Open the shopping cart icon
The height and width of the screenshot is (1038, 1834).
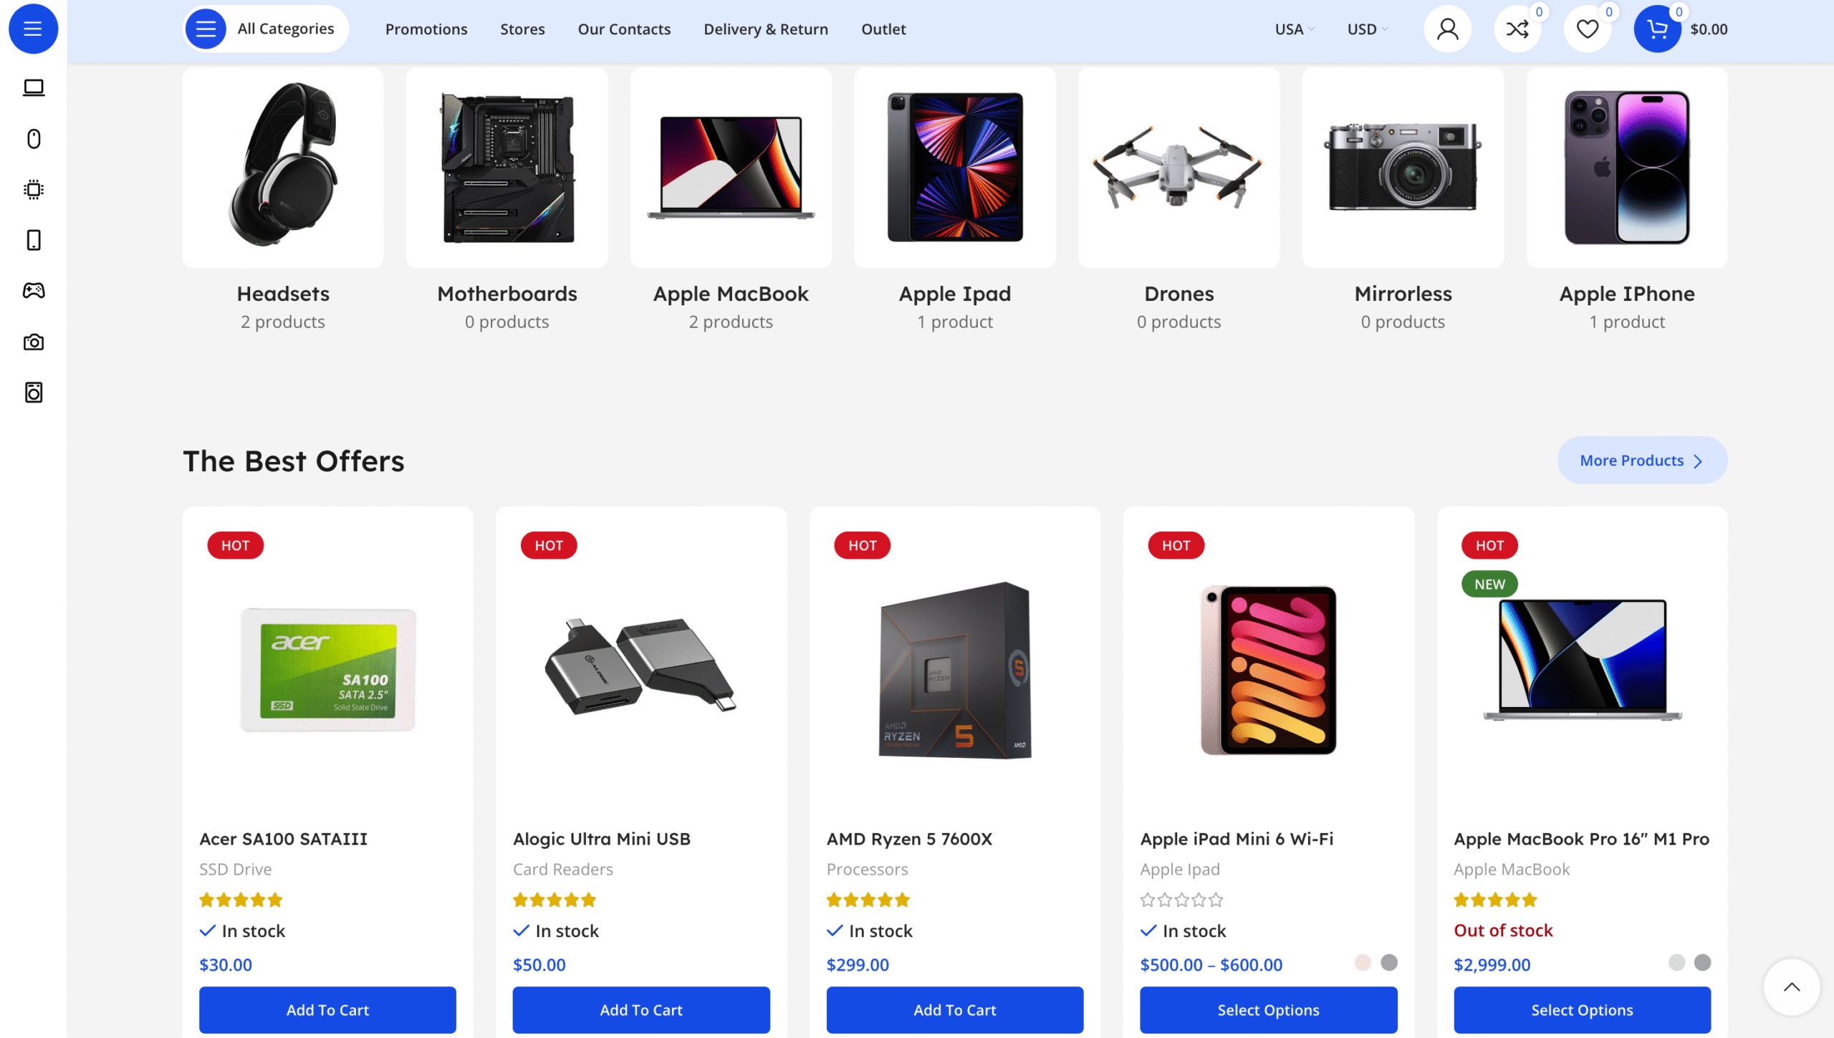tap(1656, 29)
